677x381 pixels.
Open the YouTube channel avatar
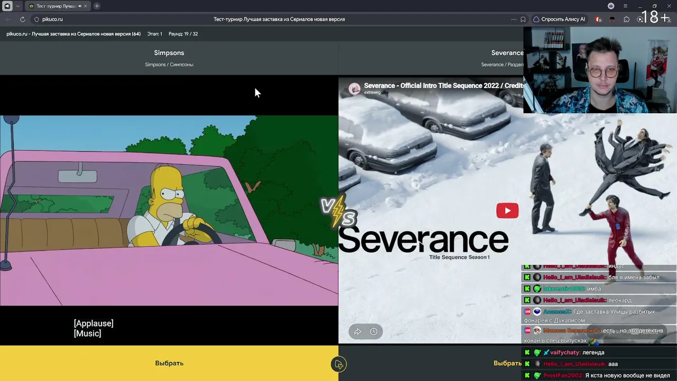[x=354, y=88]
